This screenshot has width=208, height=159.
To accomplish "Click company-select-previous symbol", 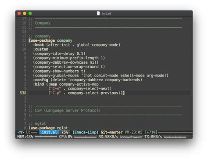I will [93, 93].
